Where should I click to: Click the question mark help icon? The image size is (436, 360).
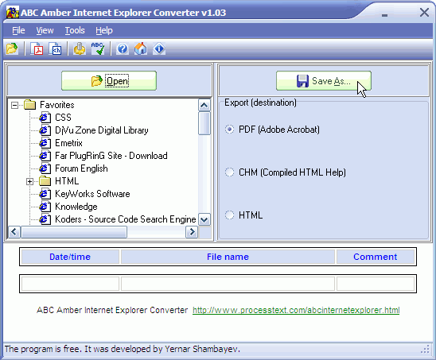click(123, 49)
